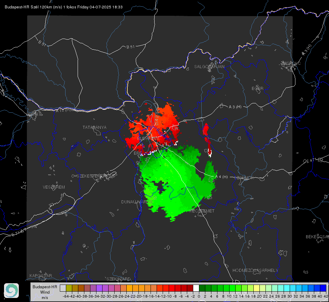Click the BUDAPEST label on the red echo
329x302 pixels.
[148, 139]
